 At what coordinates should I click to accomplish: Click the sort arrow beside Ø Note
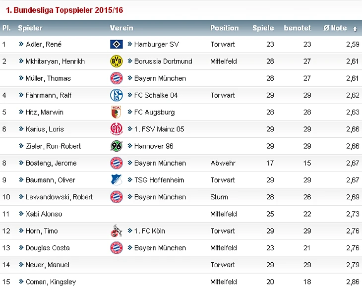coord(355,29)
